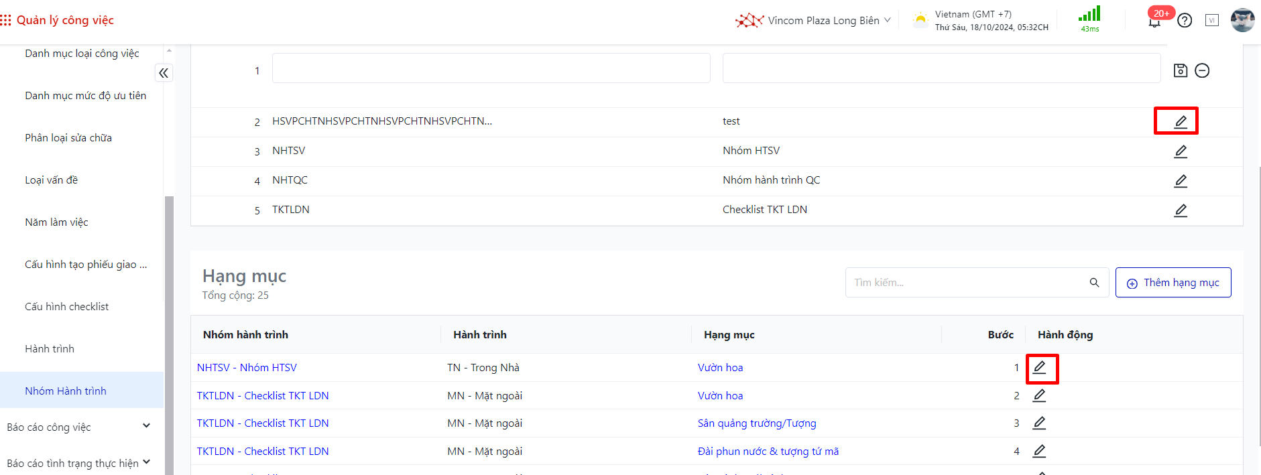Edit the Sân quảng trường/Tượng item
The height and width of the screenshot is (475, 1261).
[x=1039, y=423]
